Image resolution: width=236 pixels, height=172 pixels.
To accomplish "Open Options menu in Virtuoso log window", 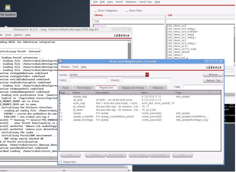I will [18, 35].
